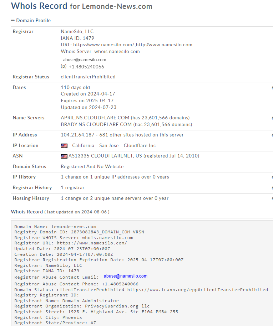Screen dimensions: 273x326
Task: Select 'California - San Jose - Cloudflare Inc.' location
Action: [115, 145]
